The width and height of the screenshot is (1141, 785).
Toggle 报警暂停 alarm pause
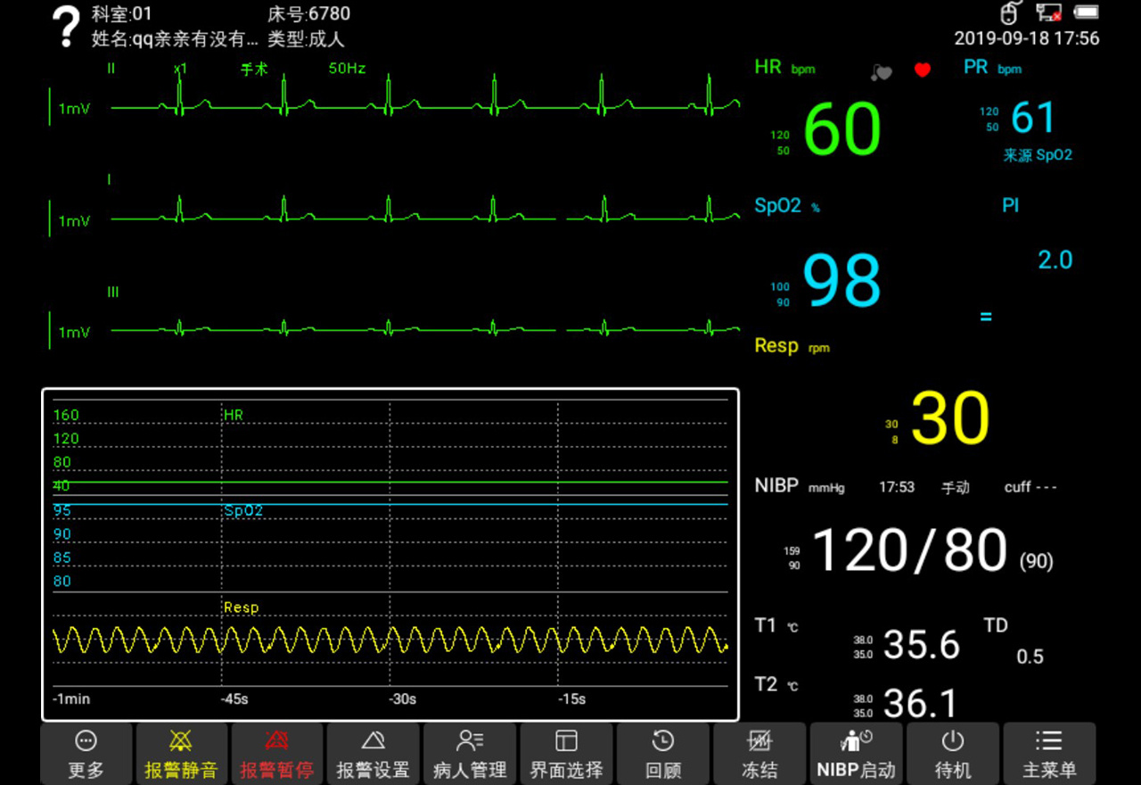pos(276,754)
